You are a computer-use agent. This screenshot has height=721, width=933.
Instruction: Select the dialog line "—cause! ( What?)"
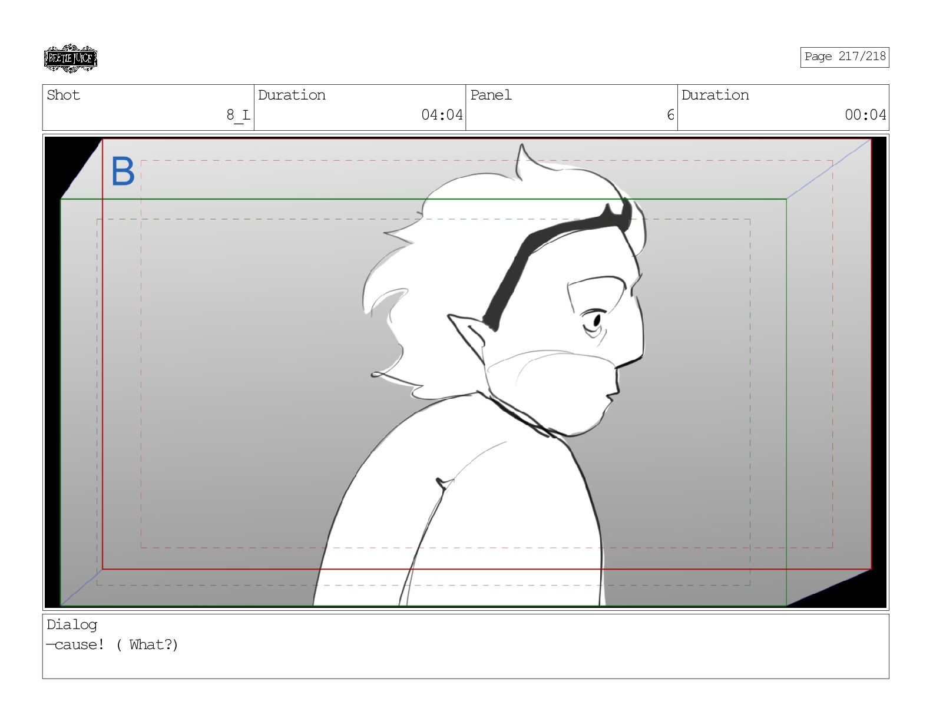click(x=112, y=644)
